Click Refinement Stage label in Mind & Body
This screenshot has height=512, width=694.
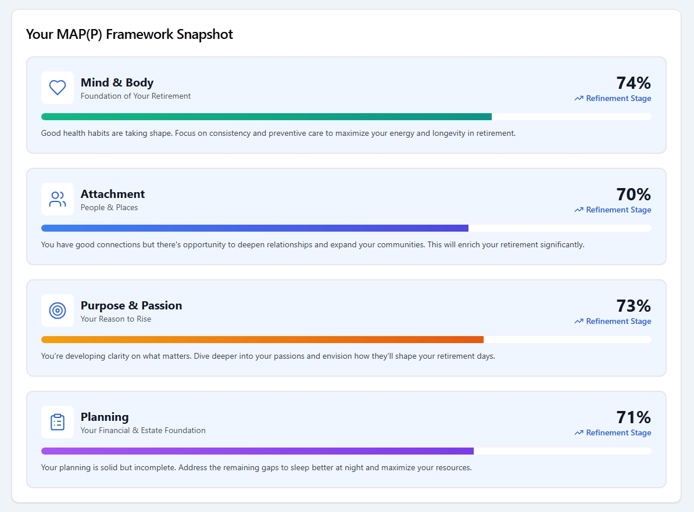(618, 99)
